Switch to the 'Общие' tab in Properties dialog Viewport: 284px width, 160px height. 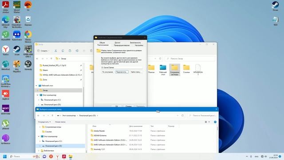(102, 43)
